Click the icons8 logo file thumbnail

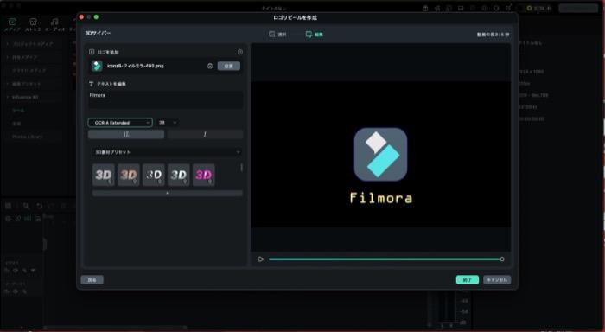tap(97, 66)
